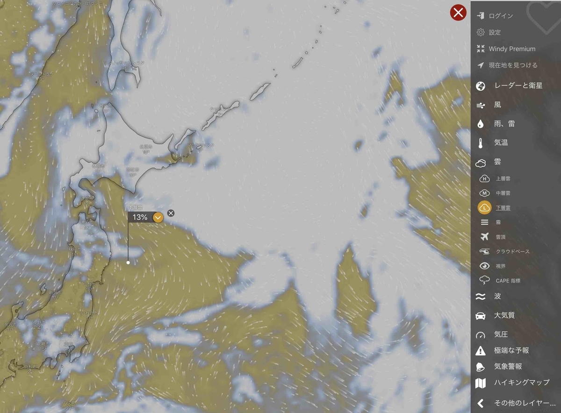Open 極端な予報 extreme forecast layer
561x413 pixels.
coord(511,350)
